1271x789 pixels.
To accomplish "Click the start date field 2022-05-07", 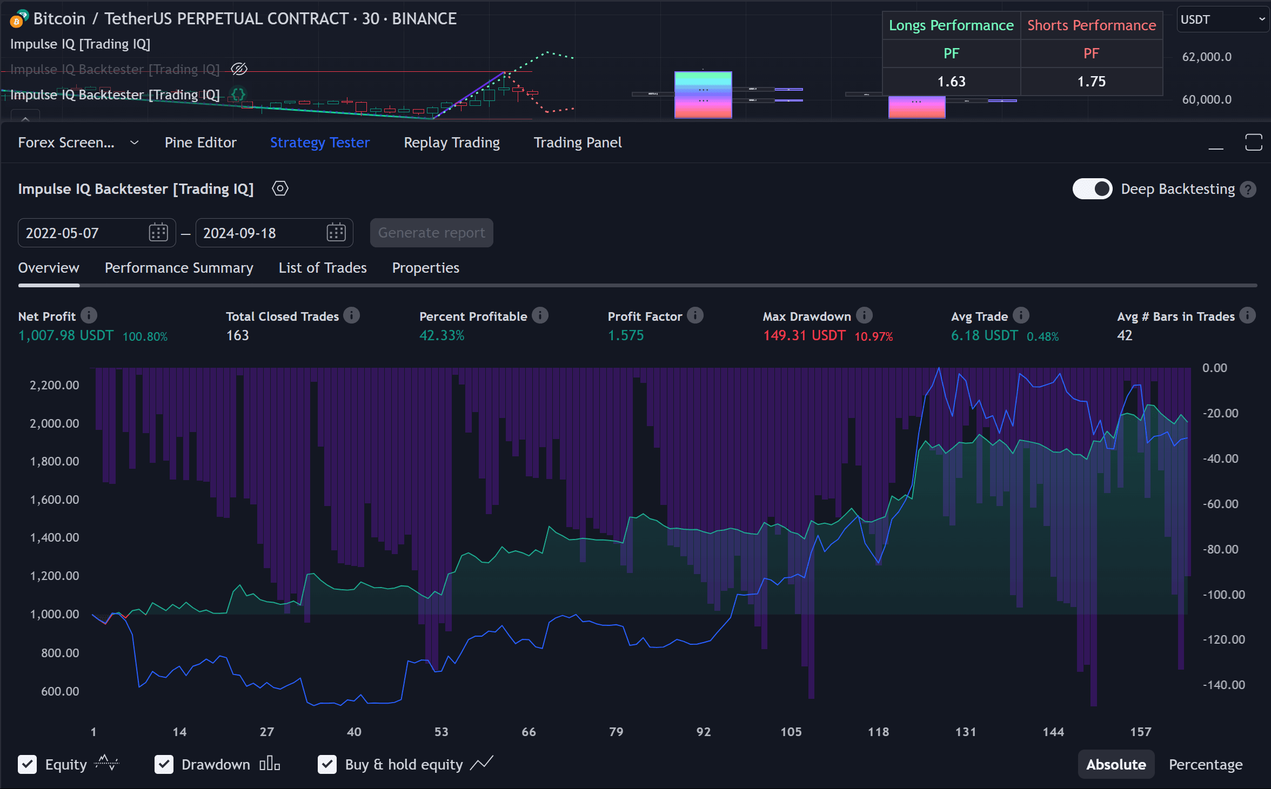I will (x=97, y=233).
